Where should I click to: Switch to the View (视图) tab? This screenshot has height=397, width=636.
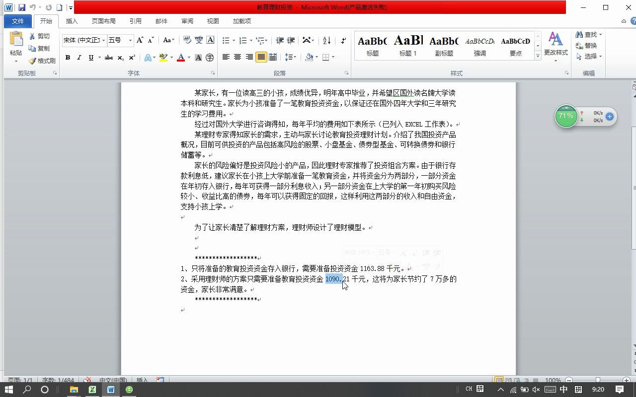[213, 21]
